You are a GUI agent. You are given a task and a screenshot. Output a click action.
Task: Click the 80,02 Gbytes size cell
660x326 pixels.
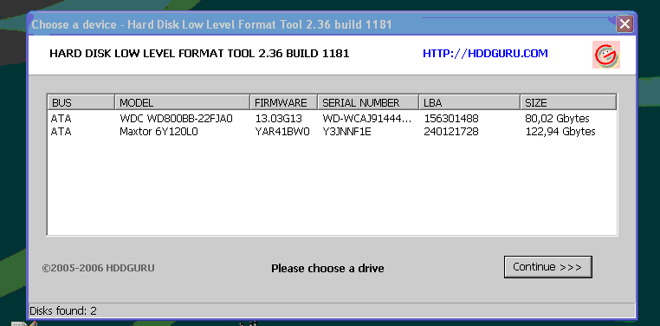(x=557, y=119)
